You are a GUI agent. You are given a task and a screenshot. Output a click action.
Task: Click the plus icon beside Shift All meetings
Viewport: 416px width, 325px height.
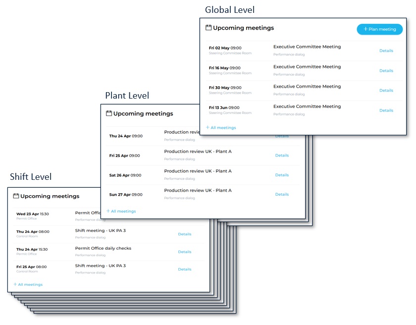click(x=15, y=284)
